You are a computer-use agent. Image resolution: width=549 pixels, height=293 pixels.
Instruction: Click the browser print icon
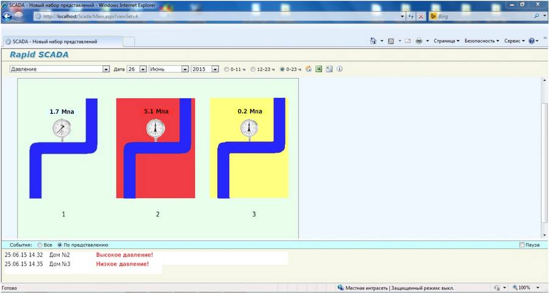pyautogui.click(x=419, y=41)
